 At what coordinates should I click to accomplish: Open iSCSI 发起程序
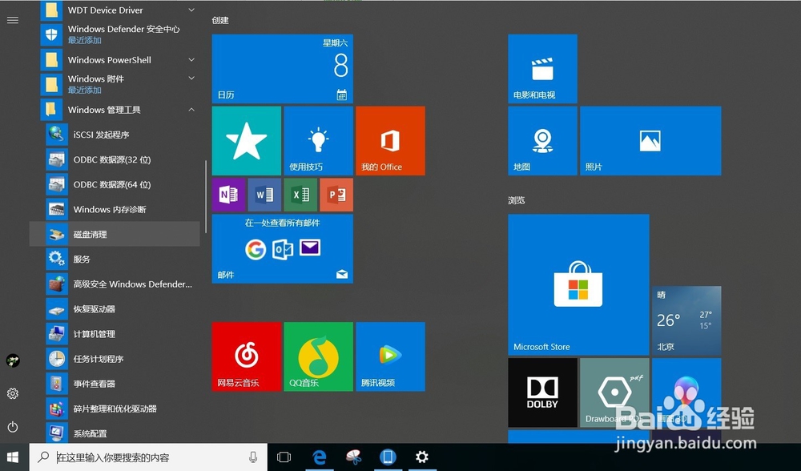pyautogui.click(x=119, y=135)
